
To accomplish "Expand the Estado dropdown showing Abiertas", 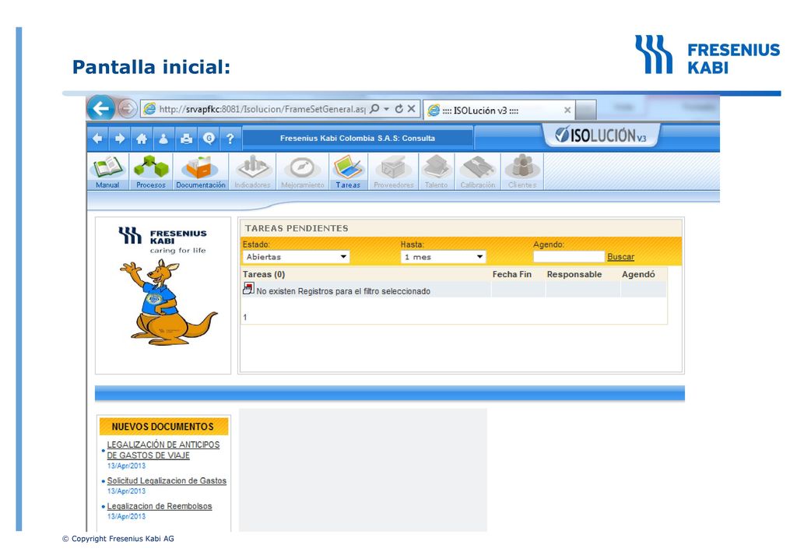I will coord(296,257).
